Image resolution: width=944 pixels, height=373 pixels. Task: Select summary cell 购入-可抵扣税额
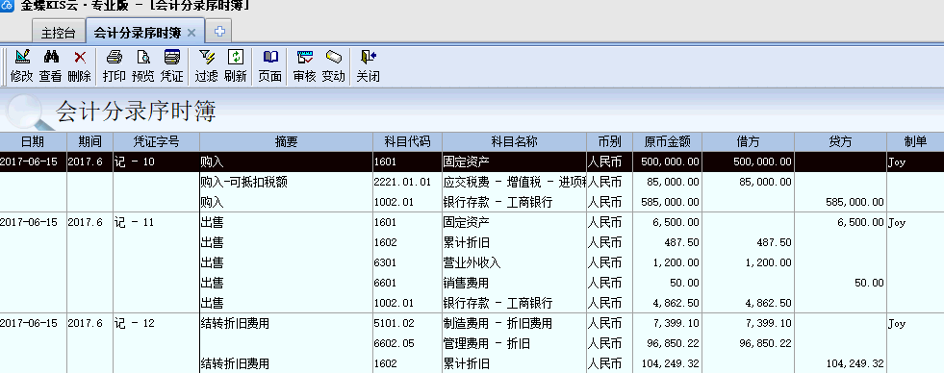click(243, 182)
